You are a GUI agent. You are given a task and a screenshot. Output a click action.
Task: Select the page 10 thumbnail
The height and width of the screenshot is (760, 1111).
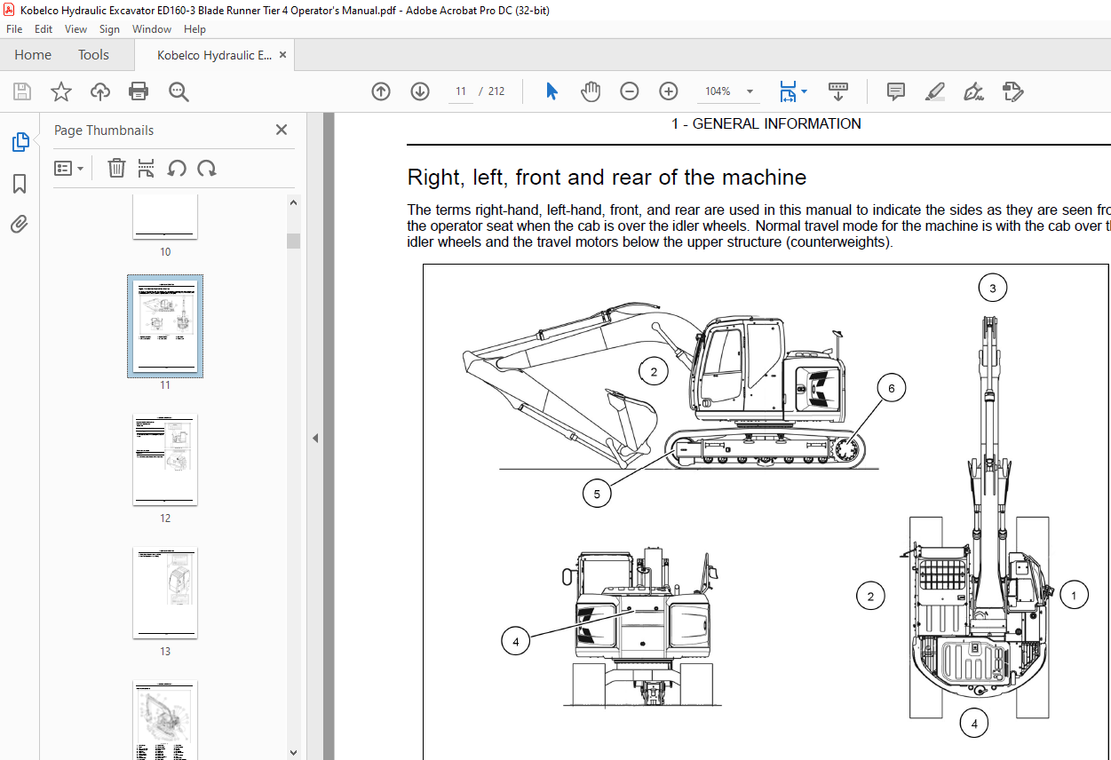(x=165, y=217)
